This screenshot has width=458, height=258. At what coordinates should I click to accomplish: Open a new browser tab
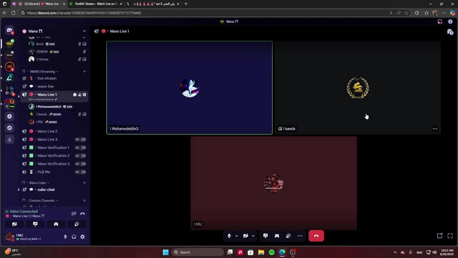pyautogui.click(x=186, y=4)
